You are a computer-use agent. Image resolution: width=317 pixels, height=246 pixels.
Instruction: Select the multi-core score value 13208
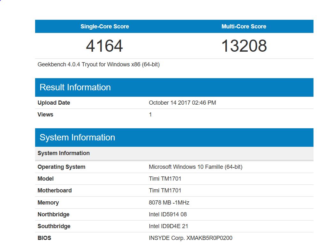pyautogui.click(x=244, y=46)
